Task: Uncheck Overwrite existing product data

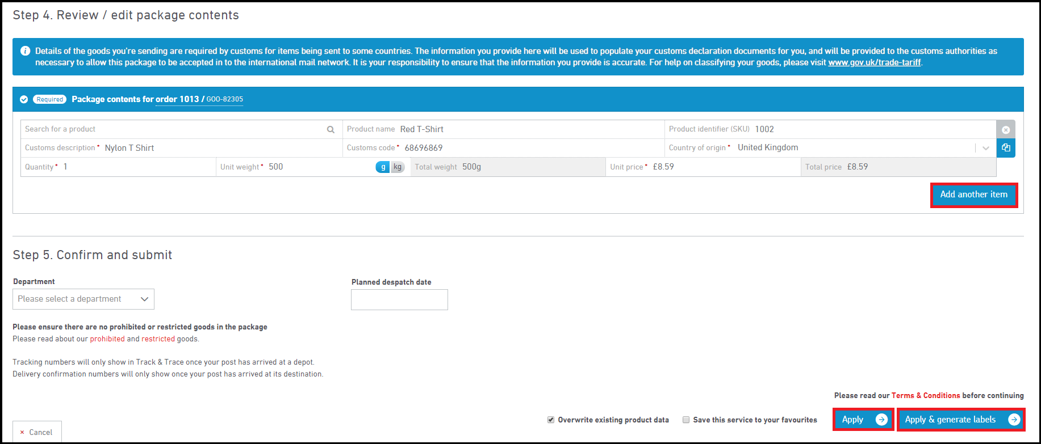Action: point(551,420)
